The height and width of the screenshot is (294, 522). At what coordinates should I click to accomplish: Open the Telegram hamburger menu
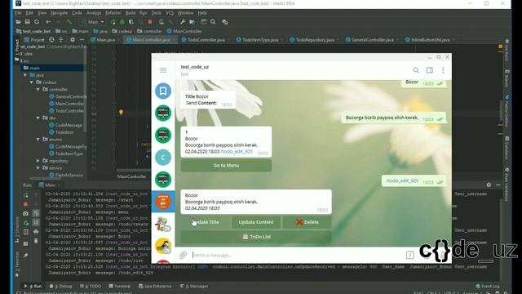[163, 70]
